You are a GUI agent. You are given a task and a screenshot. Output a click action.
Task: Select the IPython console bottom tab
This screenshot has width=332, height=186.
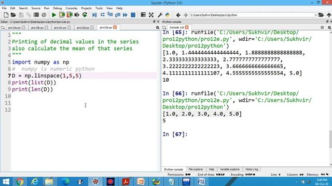point(173,169)
